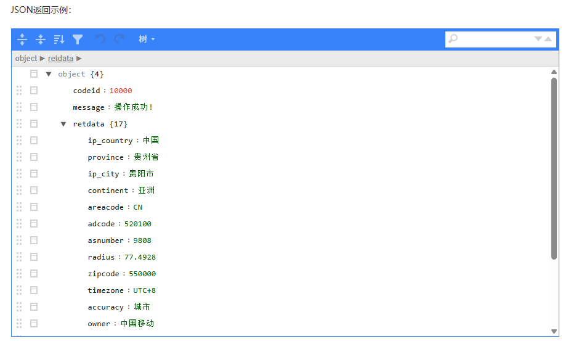Grab drag handle of adcode row
Image resolution: width=571 pixels, height=341 pixels.
click(19, 224)
